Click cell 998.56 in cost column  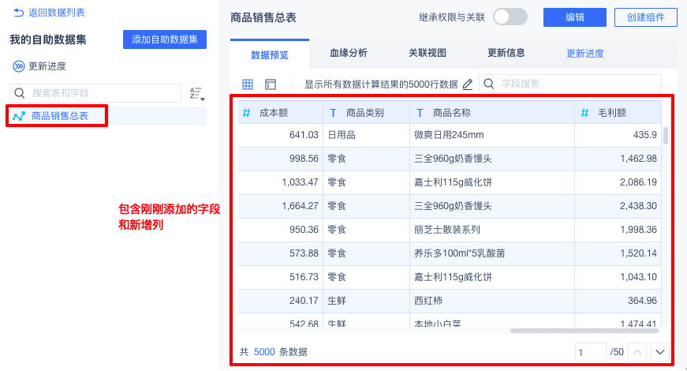[x=281, y=159]
